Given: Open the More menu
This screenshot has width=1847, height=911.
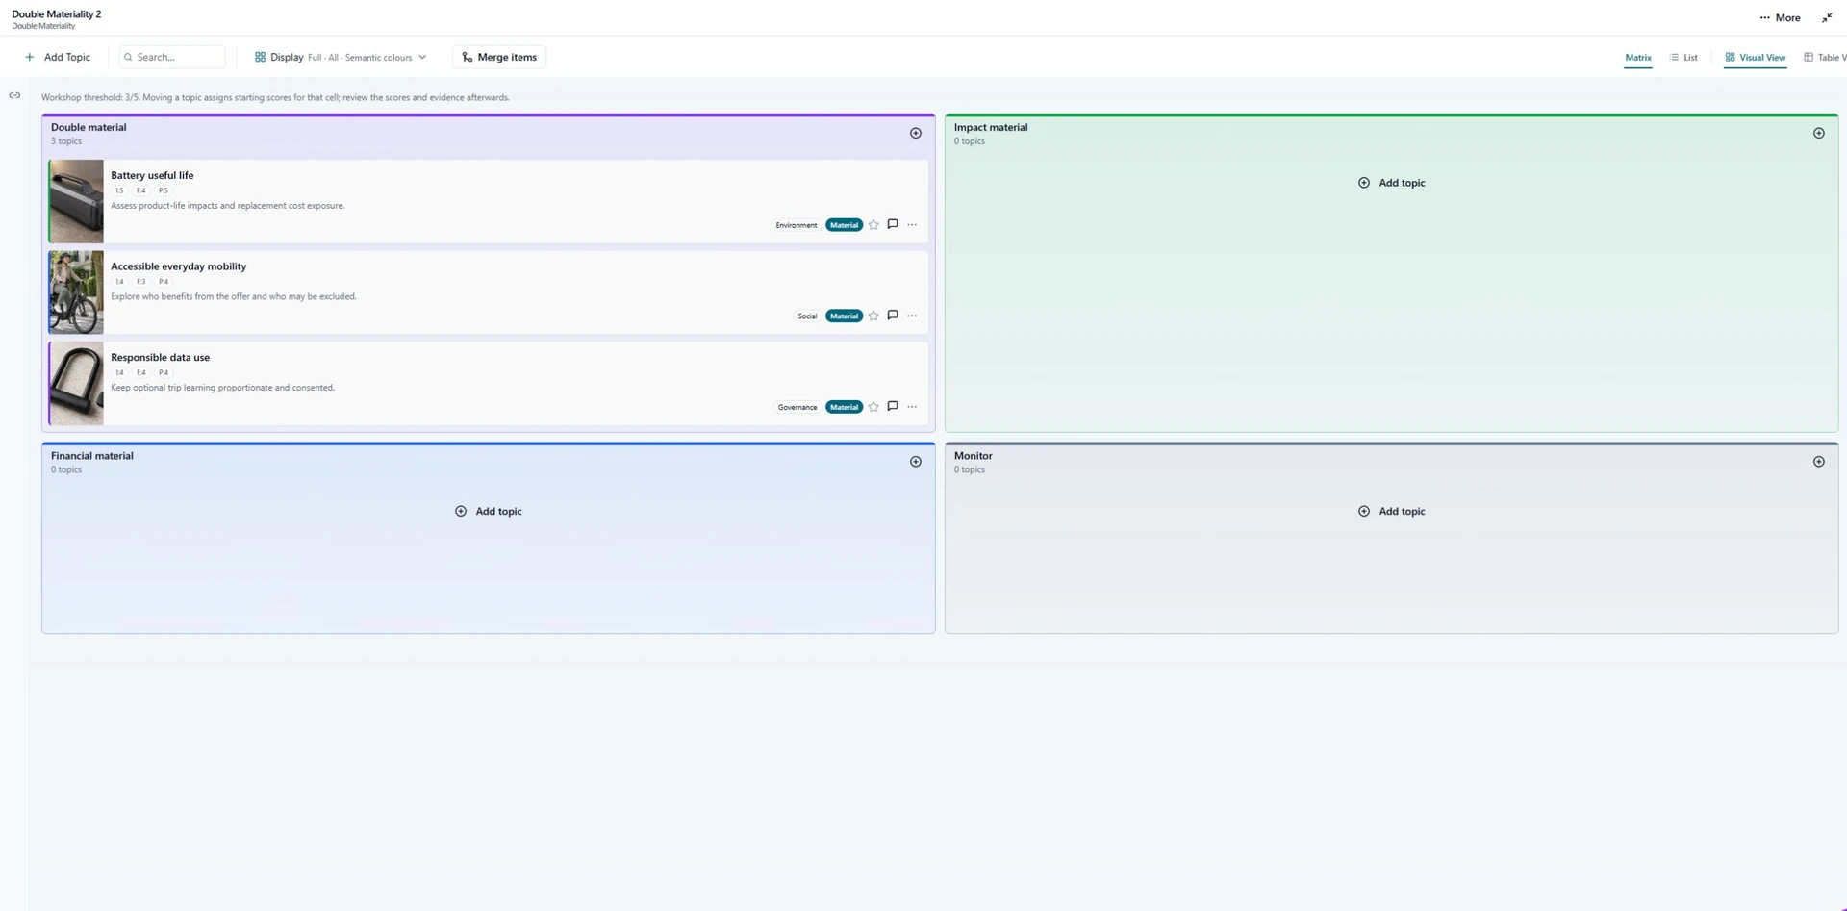Looking at the screenshot, I should tap(1780, 17).
